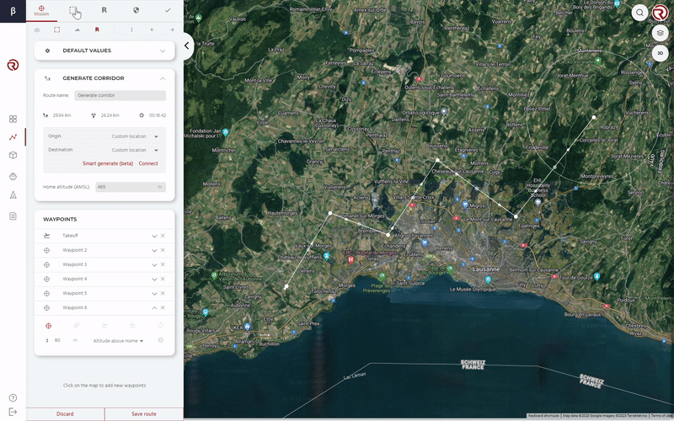Viewport: 674px width, 421px height.
Task: Collapse the side panel with arrow handle
Action: click(x=187, y=45)
